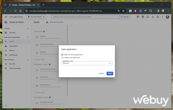
Task: Open the Gemini chat icon in the header
Action: 138,17
